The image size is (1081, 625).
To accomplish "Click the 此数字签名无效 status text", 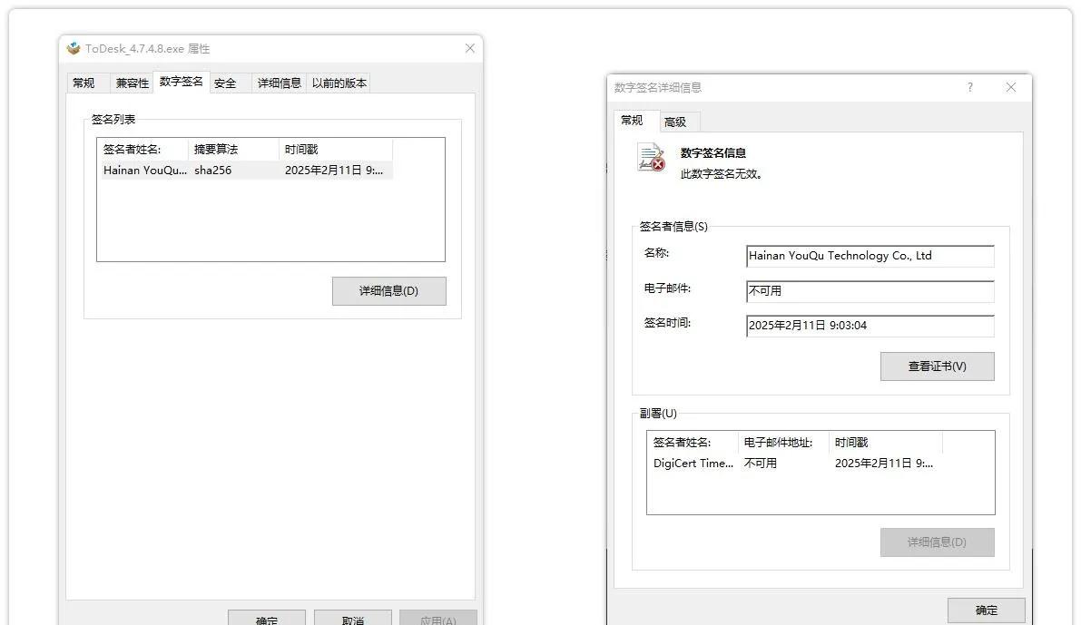I will 722,173.
